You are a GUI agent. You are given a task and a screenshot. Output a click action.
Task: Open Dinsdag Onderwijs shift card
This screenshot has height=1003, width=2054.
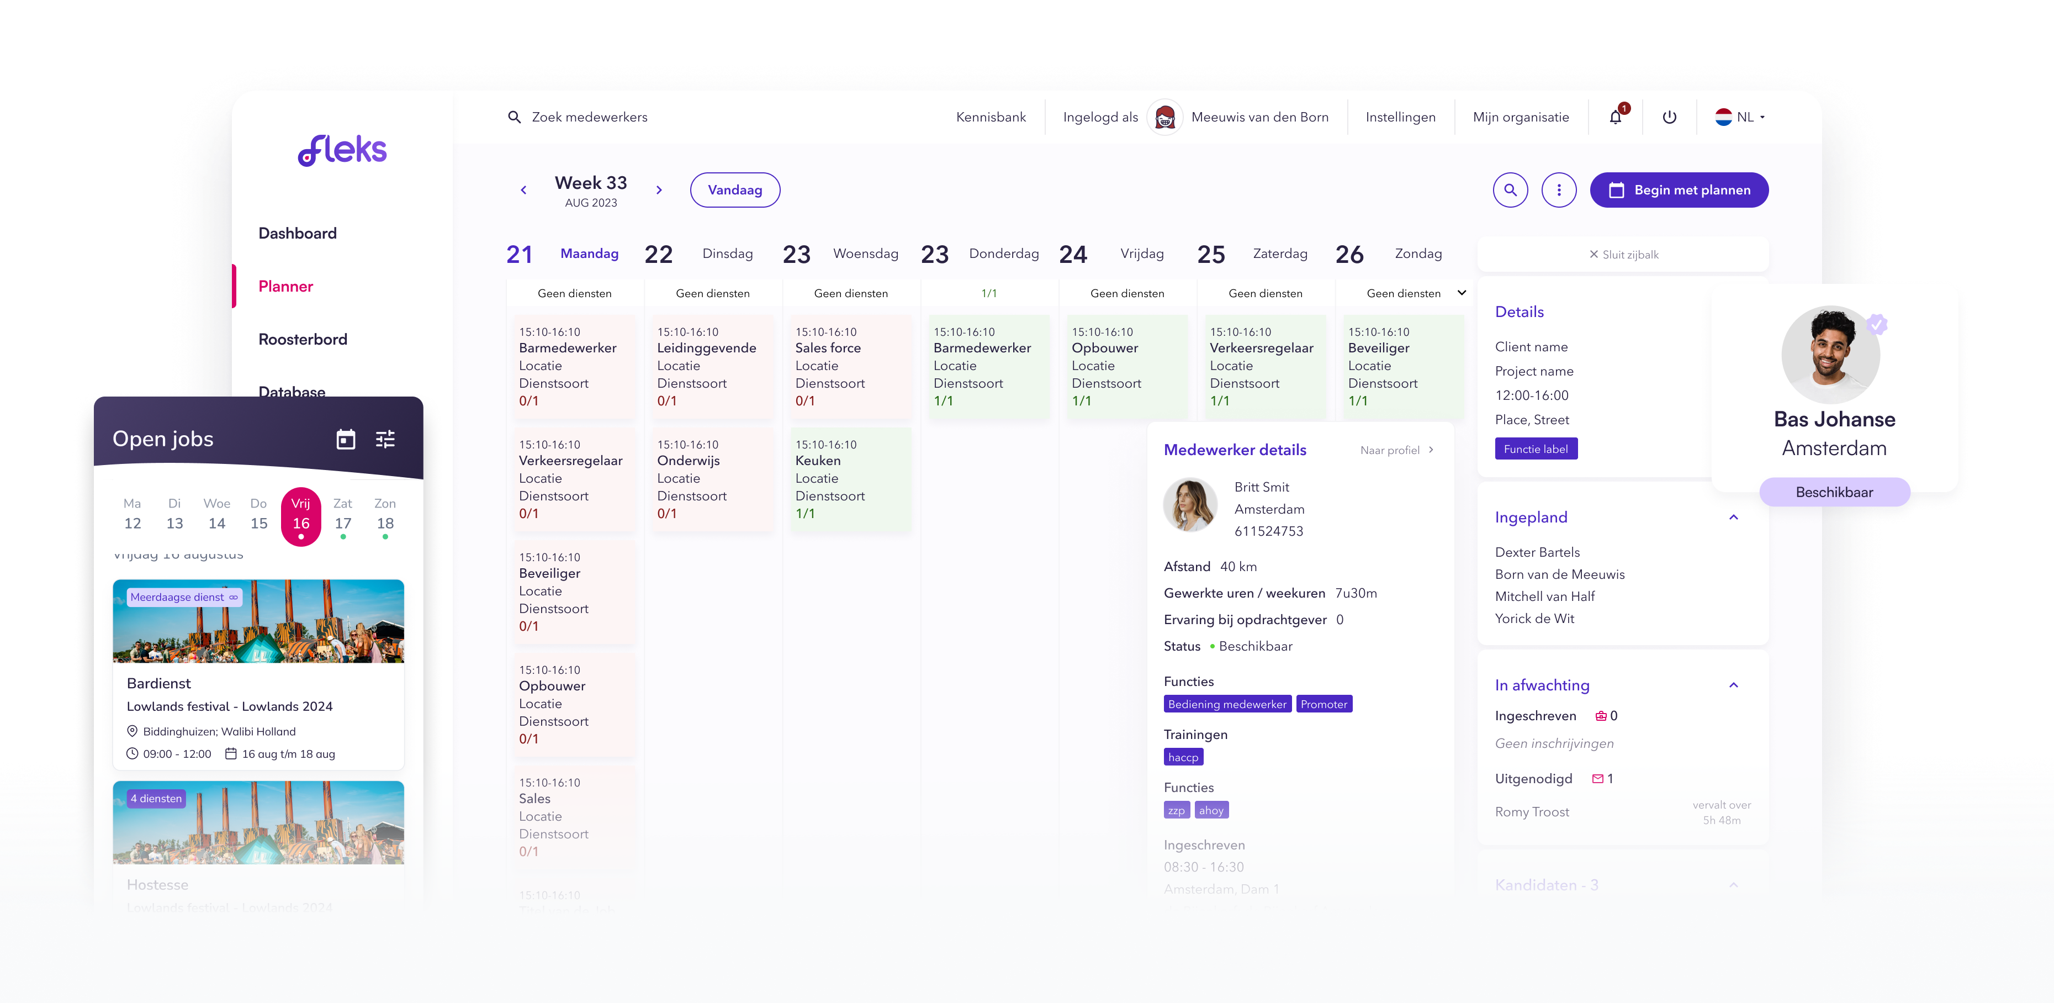pyautogui.click(x=712, y=479)
